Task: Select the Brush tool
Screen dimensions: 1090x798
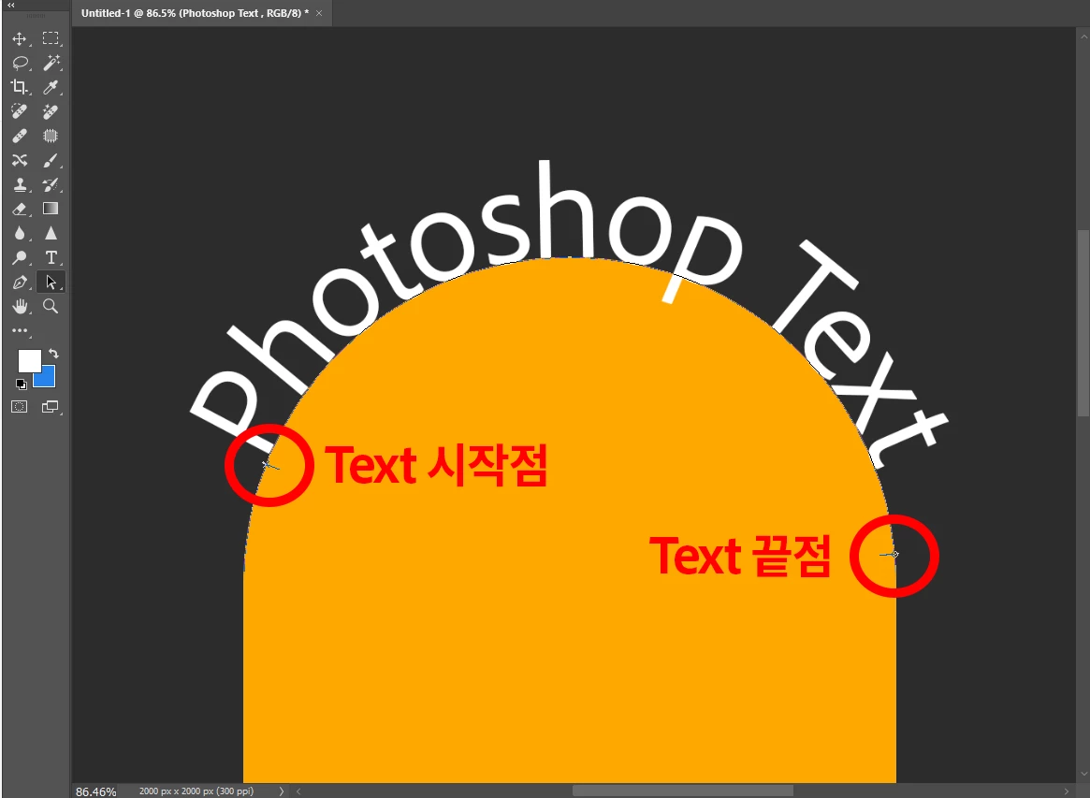Action: pos(50,160)
